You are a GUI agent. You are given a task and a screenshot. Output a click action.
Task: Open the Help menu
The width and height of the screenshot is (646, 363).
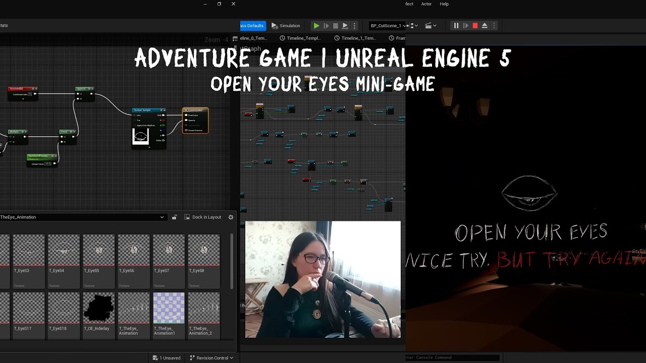click(x=444, y=4)
